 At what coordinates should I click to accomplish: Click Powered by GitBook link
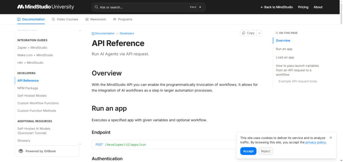[x=47, y=151]
